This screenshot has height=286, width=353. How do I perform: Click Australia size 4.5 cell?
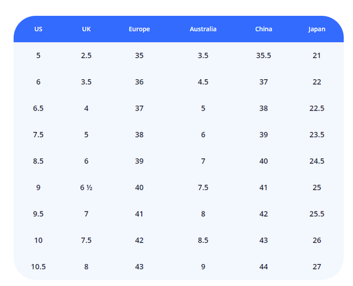[x=203, y=82]
